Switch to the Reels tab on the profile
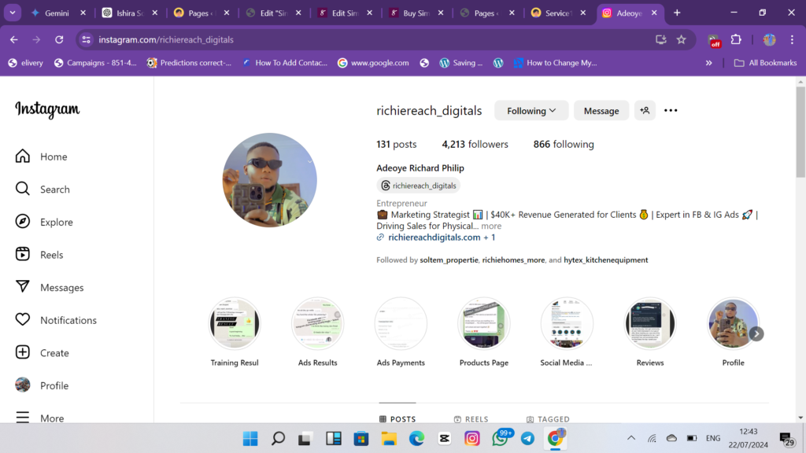The image size is (806, 453). 471,419
